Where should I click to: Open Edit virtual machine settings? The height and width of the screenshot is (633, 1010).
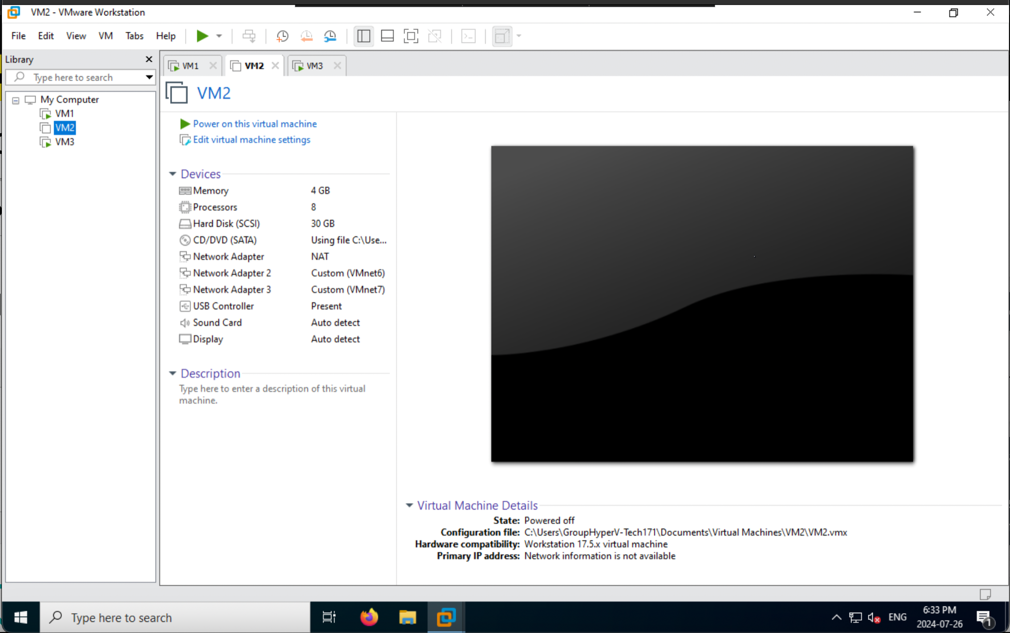[251, 140]
